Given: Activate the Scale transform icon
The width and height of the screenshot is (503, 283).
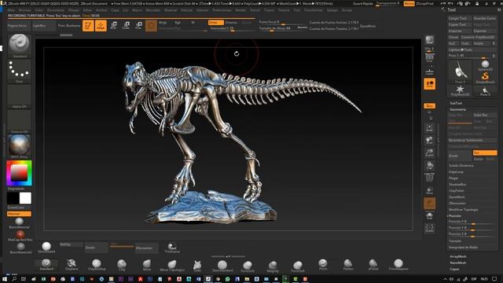Looking at the screenshot, I should point(126,26).
